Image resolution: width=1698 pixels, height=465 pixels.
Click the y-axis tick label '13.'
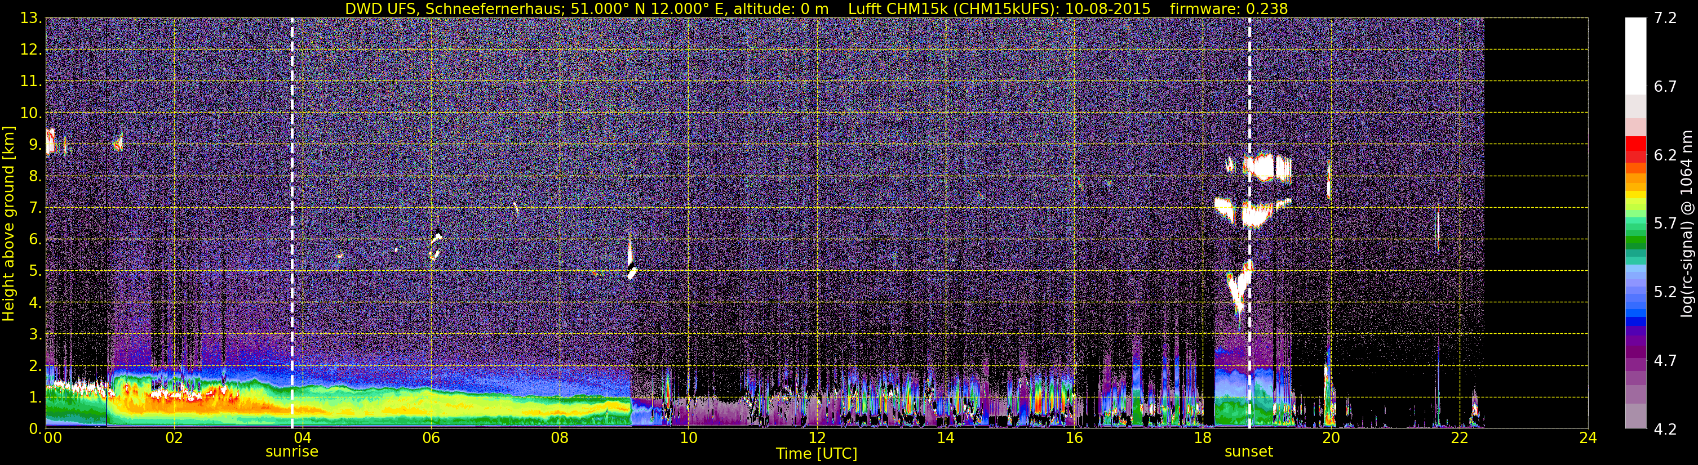point(31,19)
